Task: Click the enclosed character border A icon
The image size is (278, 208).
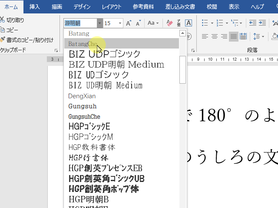Action: click(x=189, y=23)
